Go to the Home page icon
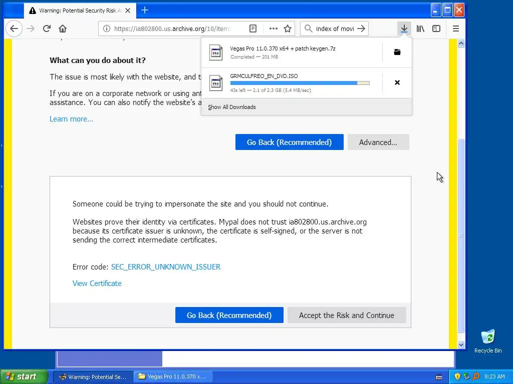 pos(63,28)
